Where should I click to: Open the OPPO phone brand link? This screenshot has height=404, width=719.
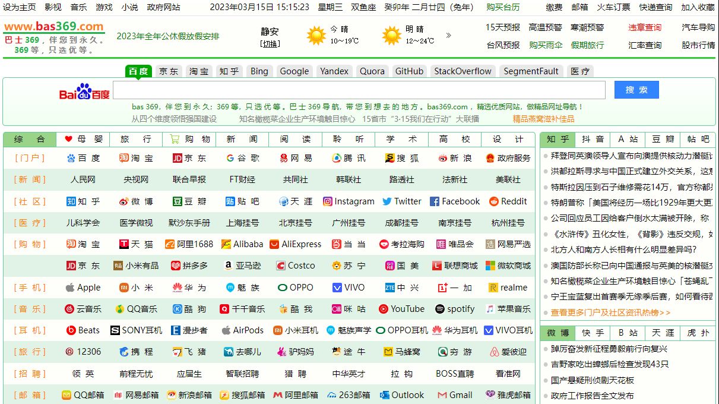296,288
